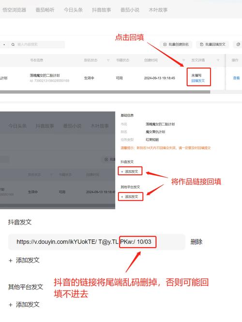Click the 查看 link in the 操作 column
The width and height of the screenshot is (242, 322).
pos(236,78)
